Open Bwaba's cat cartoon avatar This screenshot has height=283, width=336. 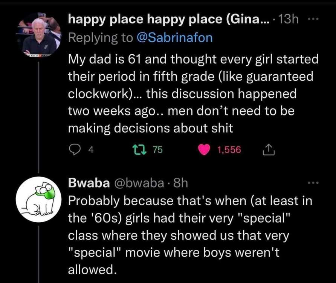click(x=39, y=199)
